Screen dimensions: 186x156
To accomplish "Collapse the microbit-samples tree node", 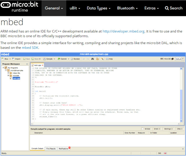I will [x=6, y=70].
